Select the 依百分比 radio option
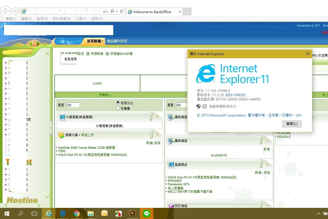Image resolution: width=328 pixels, height=219 pixels. point(118,103)
